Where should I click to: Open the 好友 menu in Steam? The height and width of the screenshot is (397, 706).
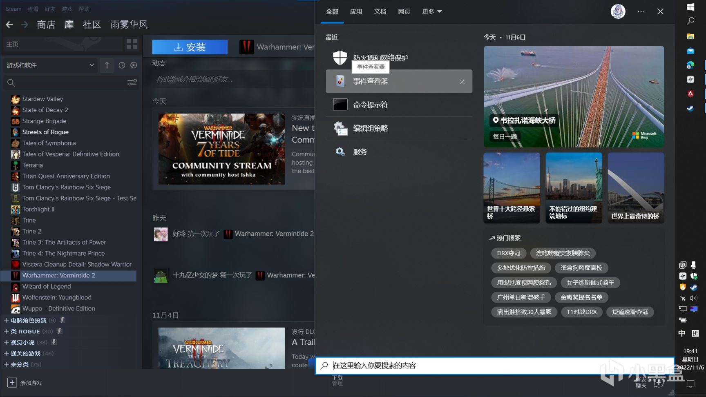coord(50,9)
